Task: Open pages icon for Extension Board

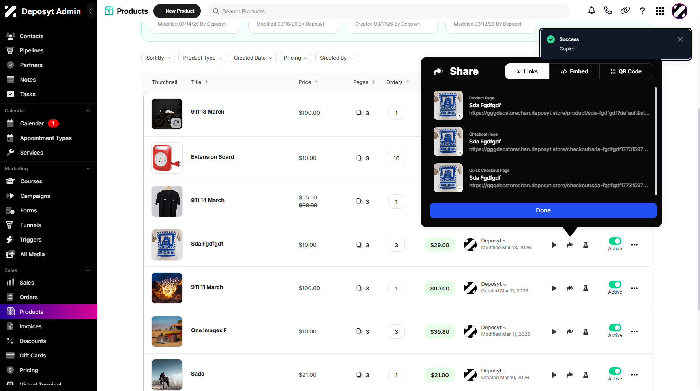Action: (x=359, y=158)
